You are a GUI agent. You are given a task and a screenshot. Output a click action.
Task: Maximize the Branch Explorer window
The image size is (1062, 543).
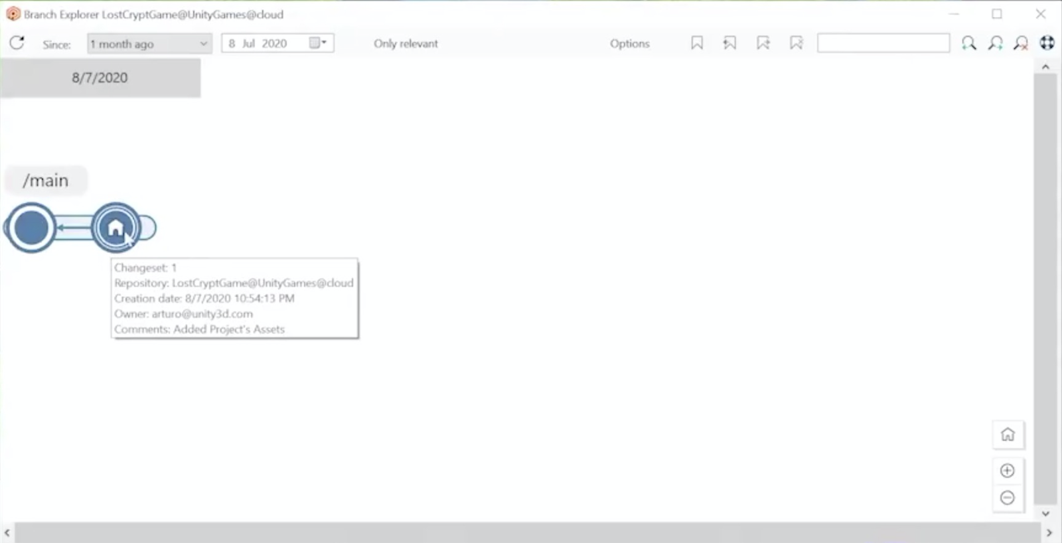997,14
